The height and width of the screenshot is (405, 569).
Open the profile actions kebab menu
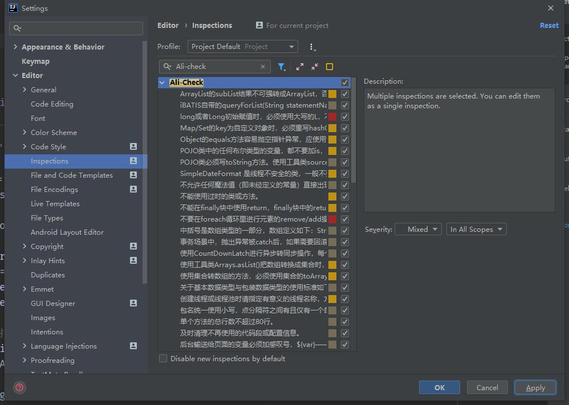[312, 47]
